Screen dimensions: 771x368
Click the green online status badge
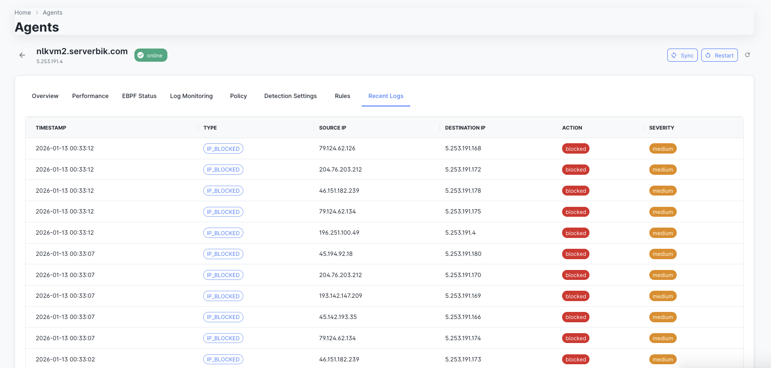click(150, 55)
